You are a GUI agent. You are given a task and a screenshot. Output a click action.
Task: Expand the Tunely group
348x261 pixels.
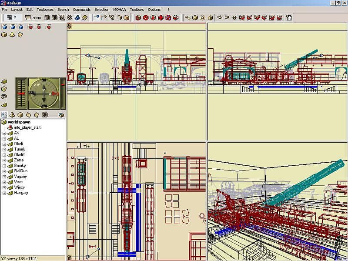tap(4, 150)
